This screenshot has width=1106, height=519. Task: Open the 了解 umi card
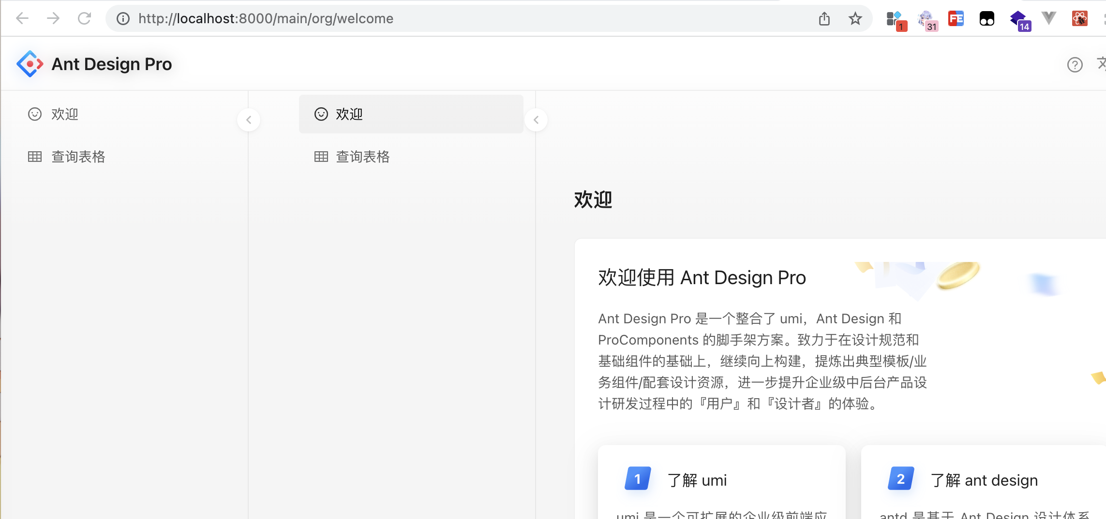pos(722,482)
